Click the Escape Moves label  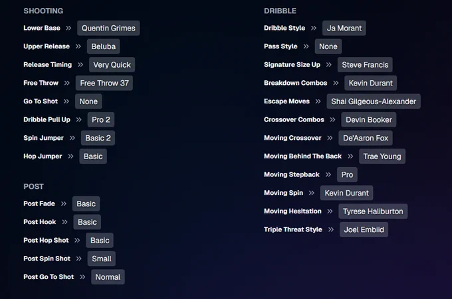pyautogui.click(x=287, y=101)
